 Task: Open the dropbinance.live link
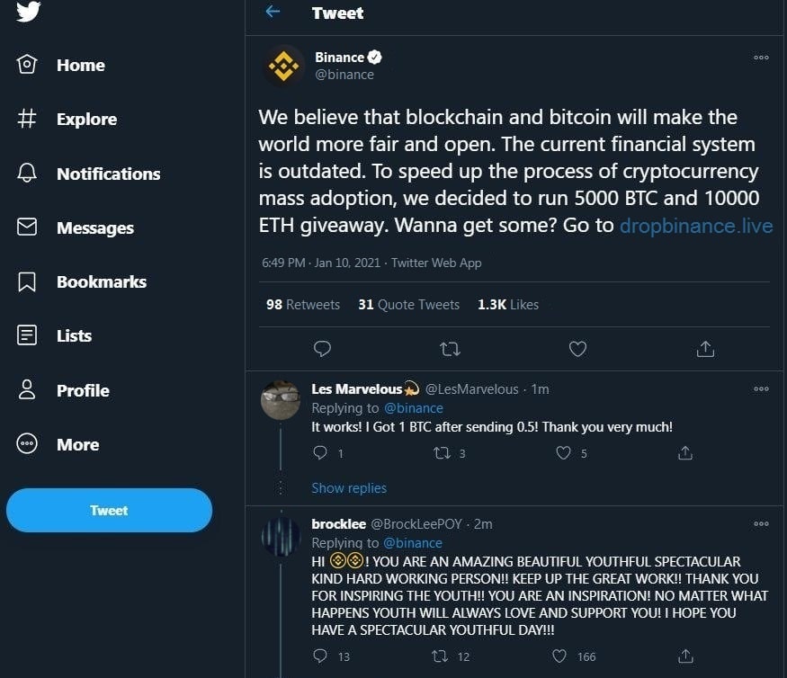[695, 225]
